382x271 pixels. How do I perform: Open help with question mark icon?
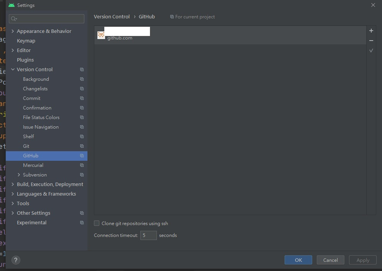tap(16, 260)
